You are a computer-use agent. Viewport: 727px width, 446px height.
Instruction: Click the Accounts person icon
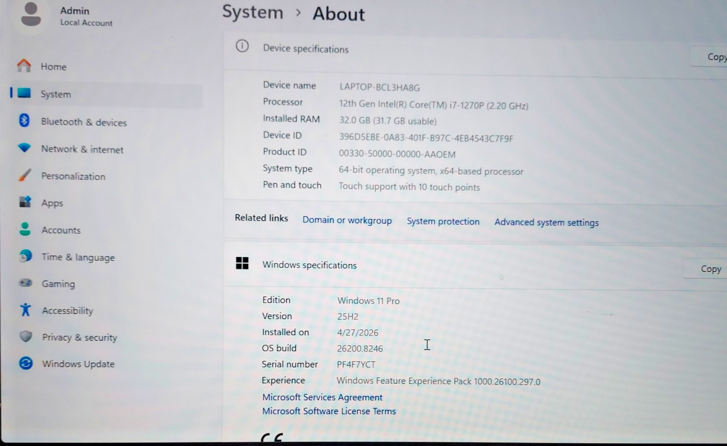(25, 229)
